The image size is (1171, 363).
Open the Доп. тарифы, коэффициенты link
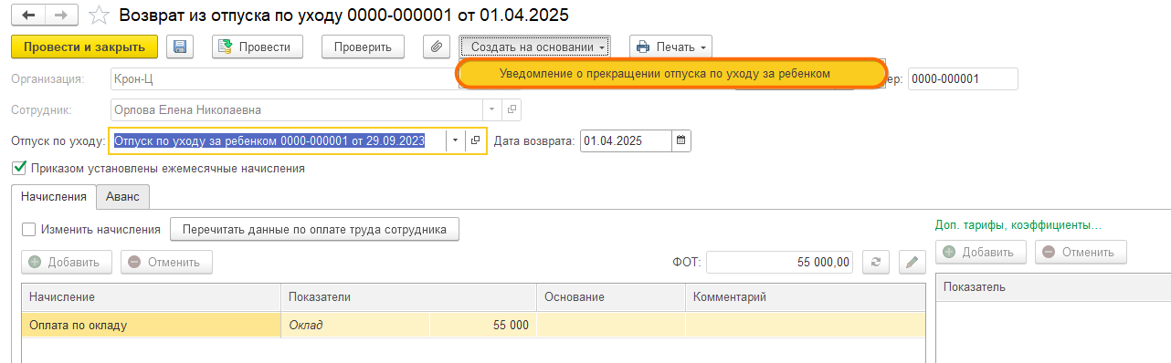pyautogui.click(x=1018, y=225)
